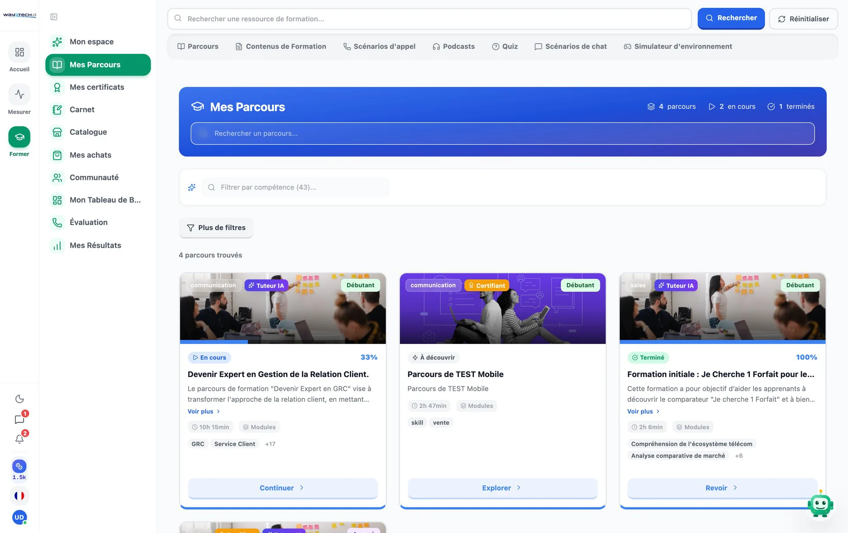
Task: Open Évaluation in sidebar
Action: [x=98, y=222]
